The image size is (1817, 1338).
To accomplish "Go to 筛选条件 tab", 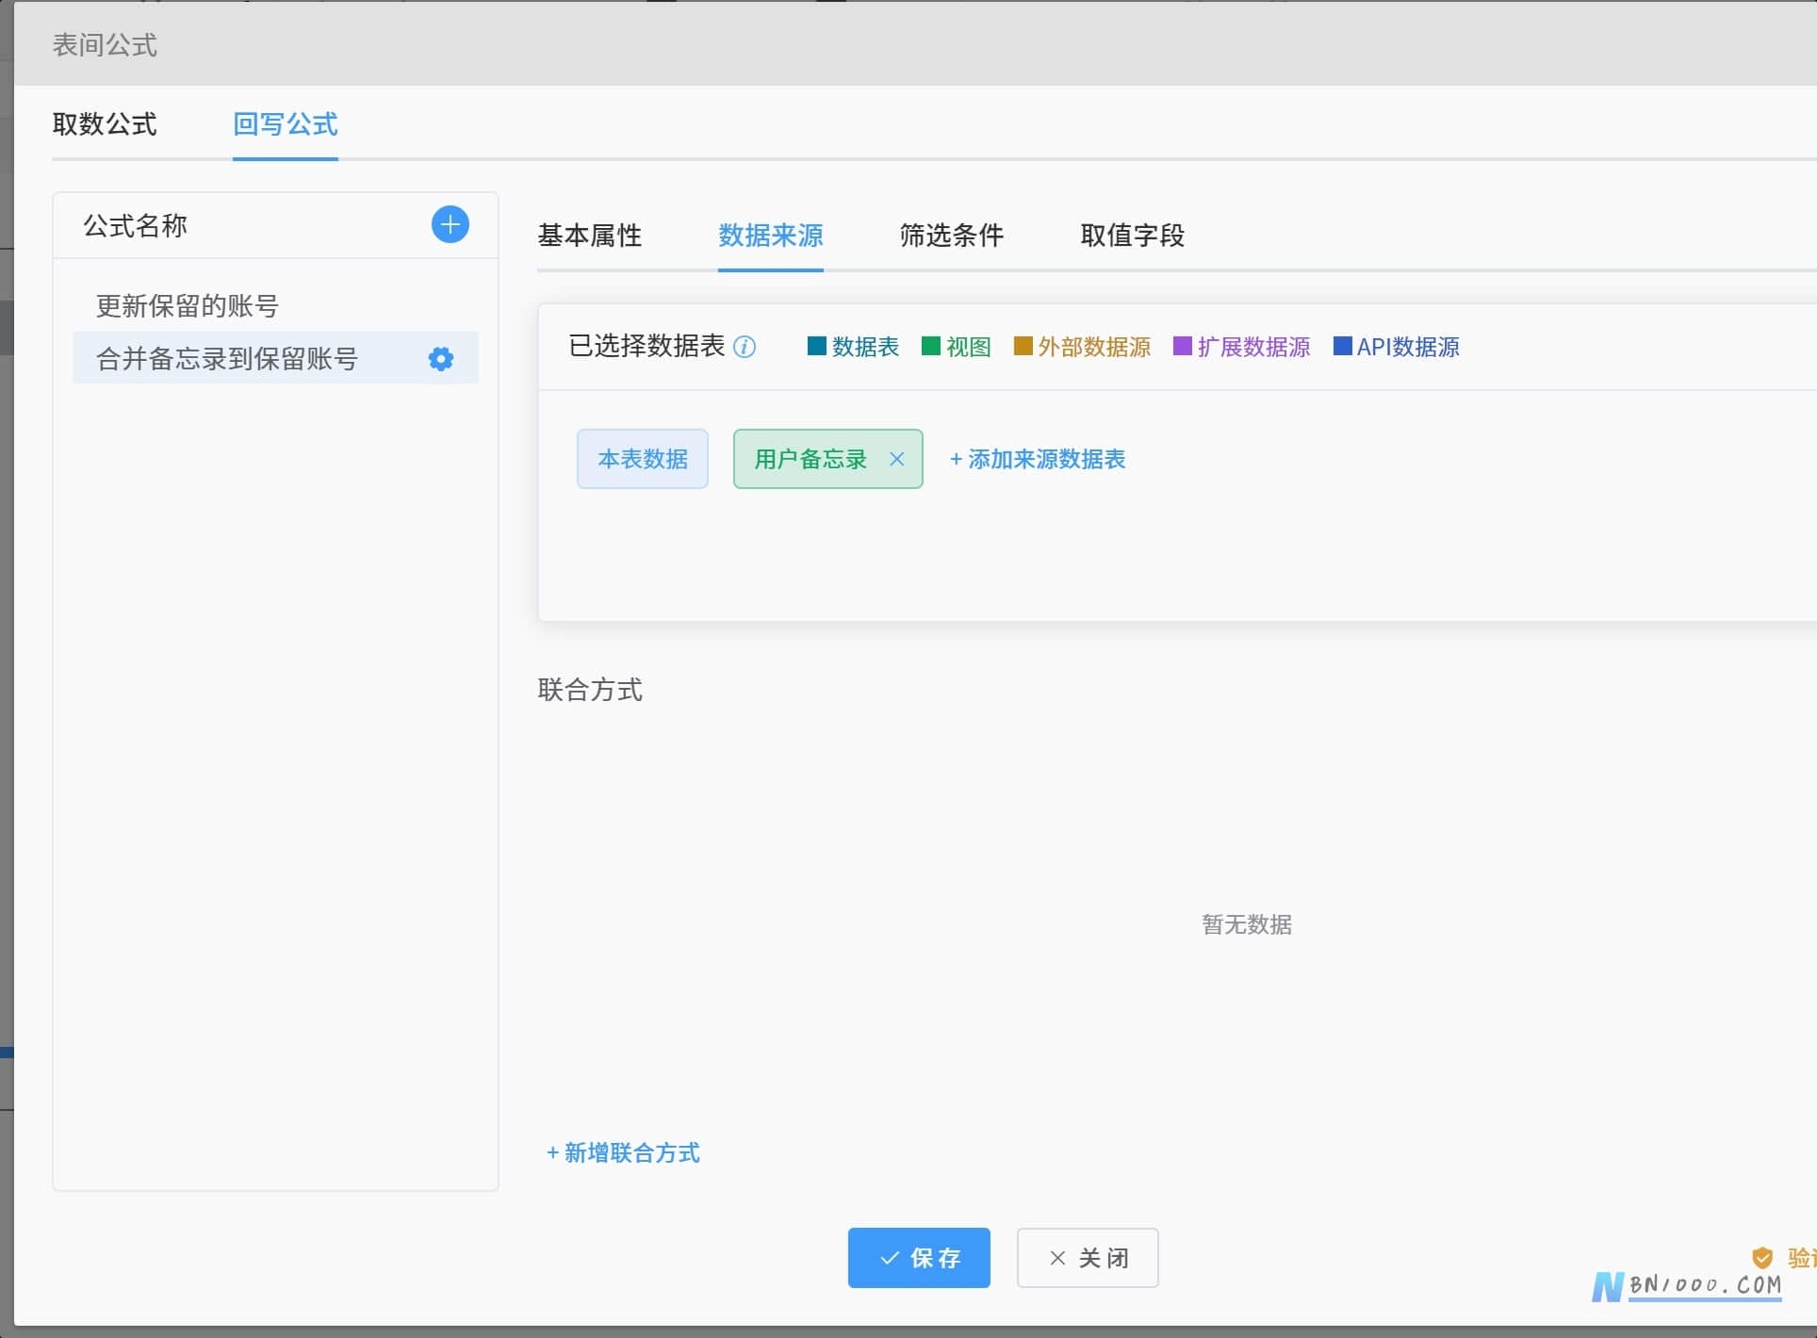I will click(952, 236).
